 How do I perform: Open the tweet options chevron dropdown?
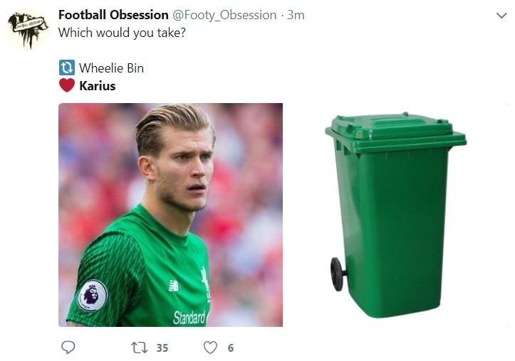(x=500, y=16)
